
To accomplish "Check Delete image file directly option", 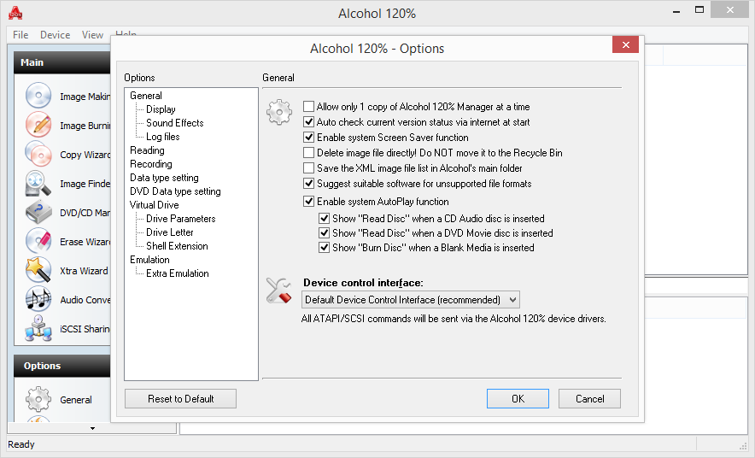I will (308, 153).
